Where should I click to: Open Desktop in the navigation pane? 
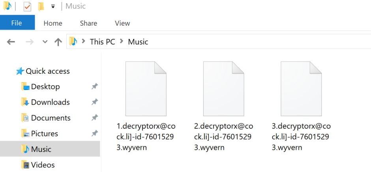45,86
